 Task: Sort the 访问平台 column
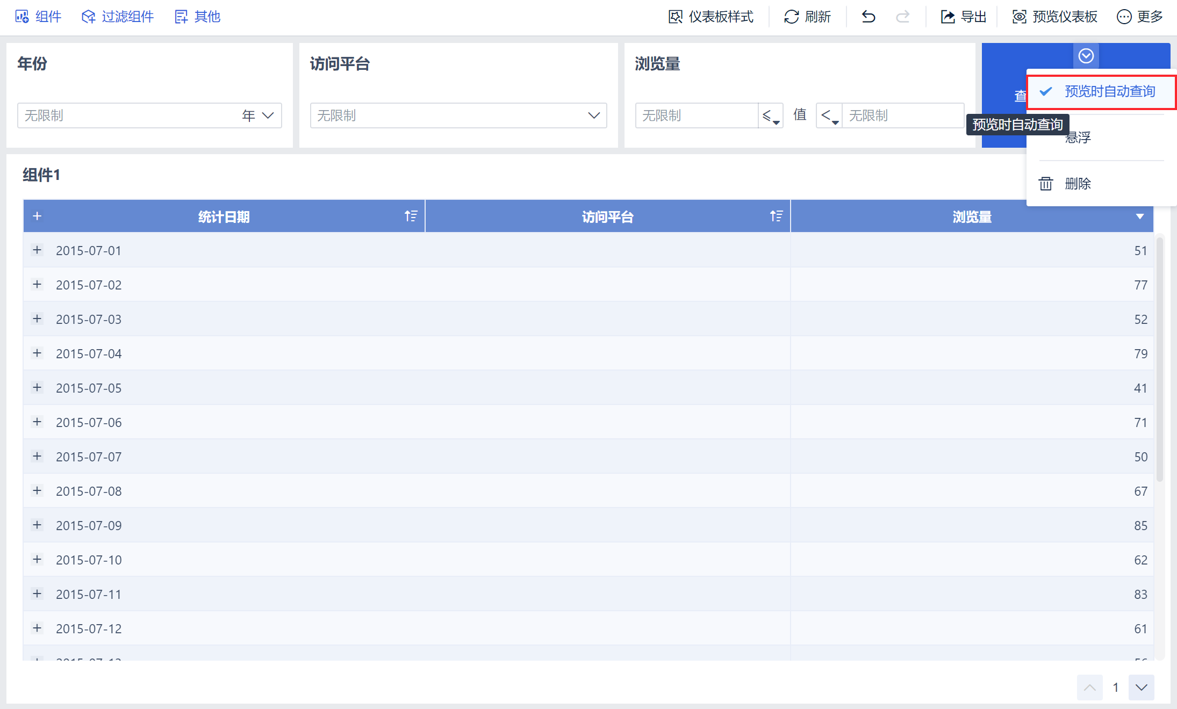pyautogui.click(x=776, y=216)
